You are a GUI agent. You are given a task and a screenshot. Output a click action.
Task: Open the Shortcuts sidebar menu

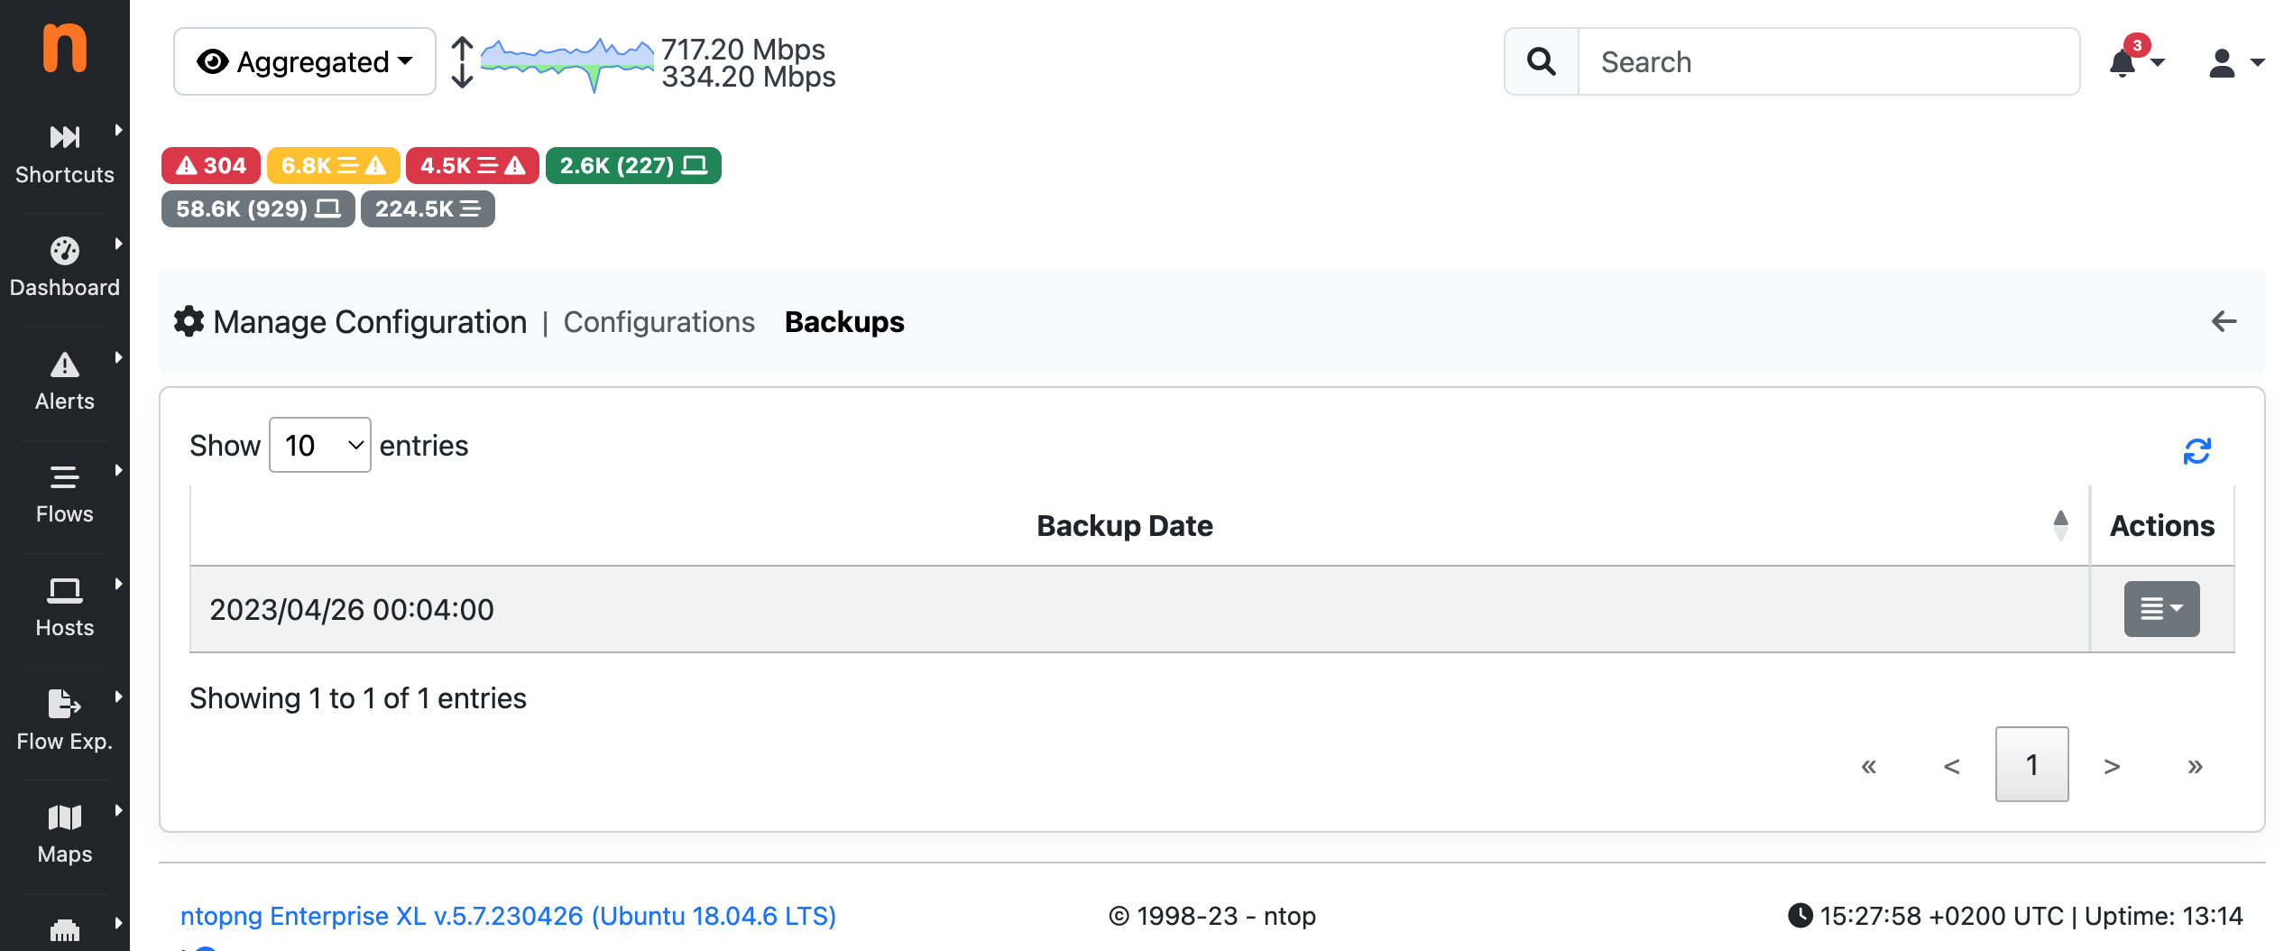[x=65, y=154]
